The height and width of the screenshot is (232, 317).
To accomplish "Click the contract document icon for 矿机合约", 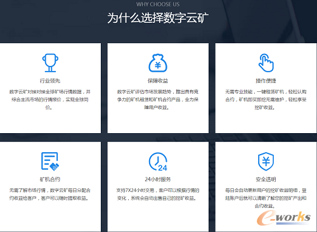I will [x=50, y=161].
